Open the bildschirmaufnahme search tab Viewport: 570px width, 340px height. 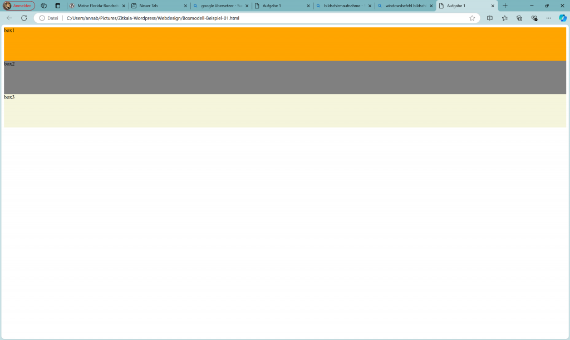[x=341, y=6]
